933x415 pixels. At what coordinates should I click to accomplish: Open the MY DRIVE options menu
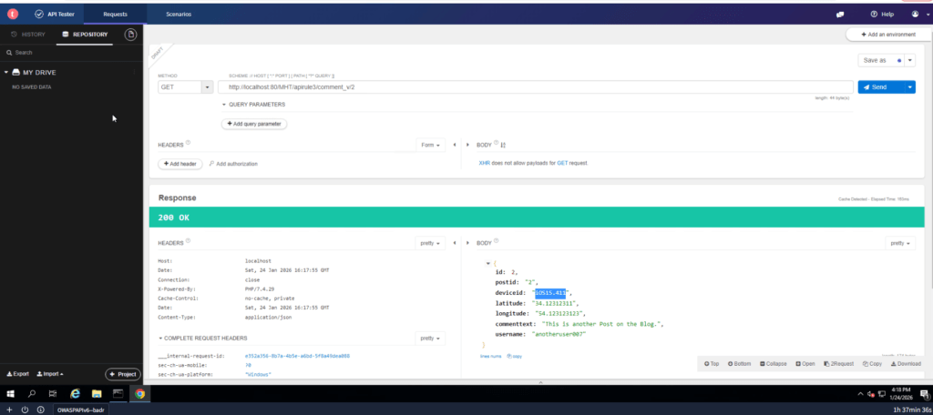tap(135, 73)
